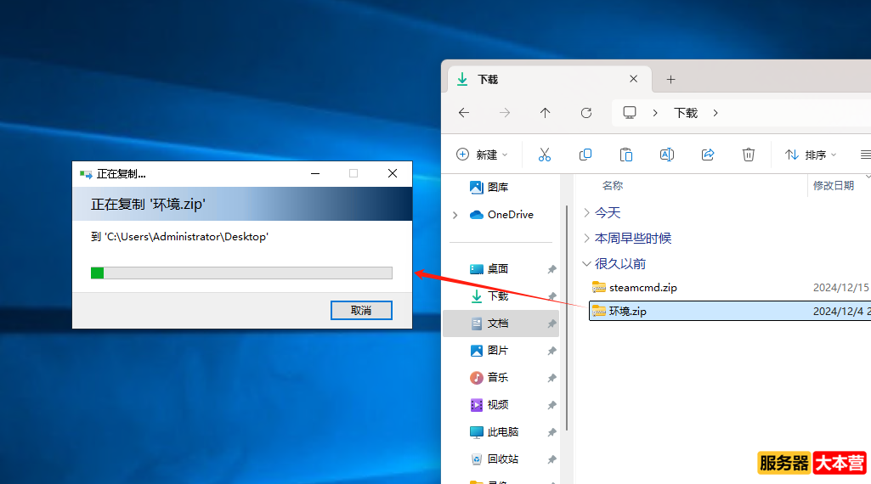Unpin 此电脑 via its pin icon
The height and width of the screenshot is (484, 871).
(551, 432)
